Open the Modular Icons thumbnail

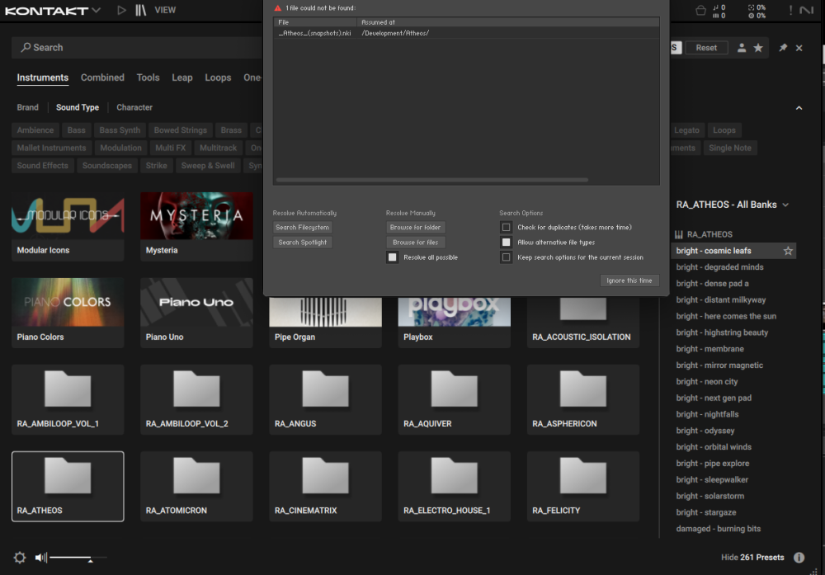[x=68, y=226]
